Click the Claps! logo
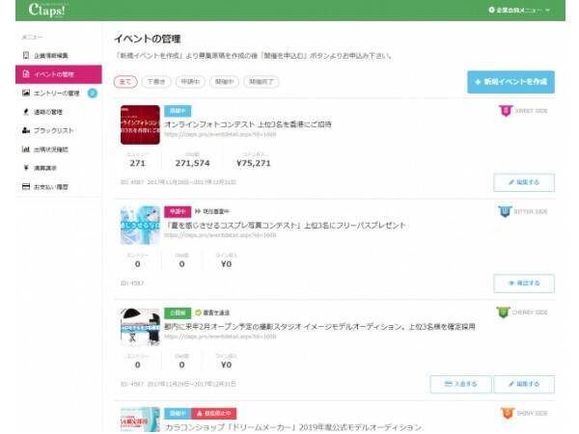Screen dimensions: 579x434 pos(47,10)
